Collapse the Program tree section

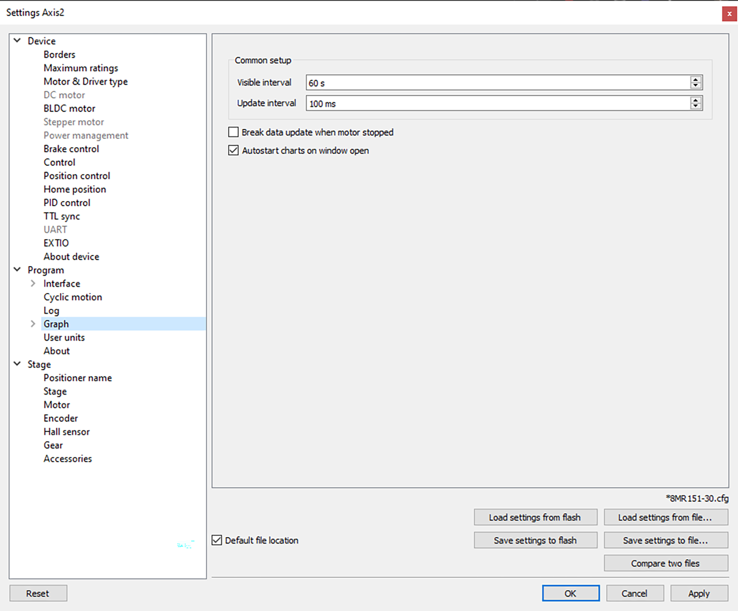pyautogui.click(x=17, y=270)
